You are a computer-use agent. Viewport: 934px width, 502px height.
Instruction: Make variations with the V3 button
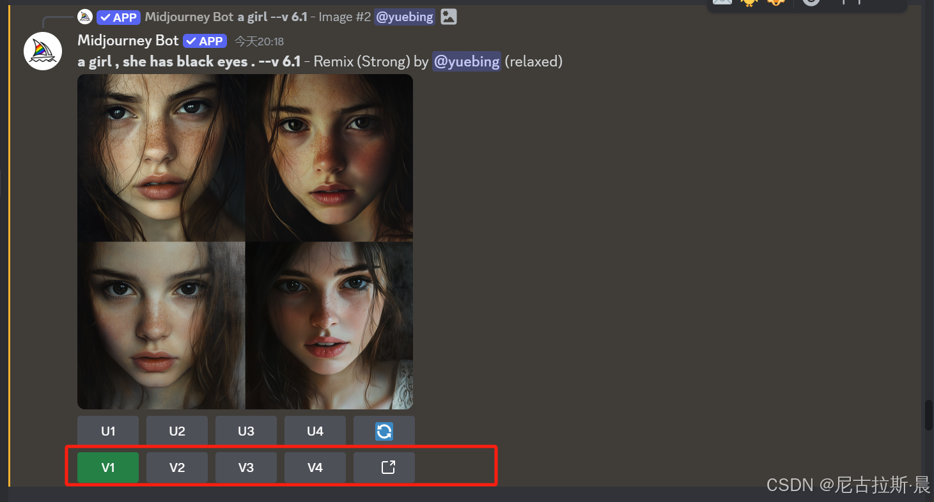246,468
